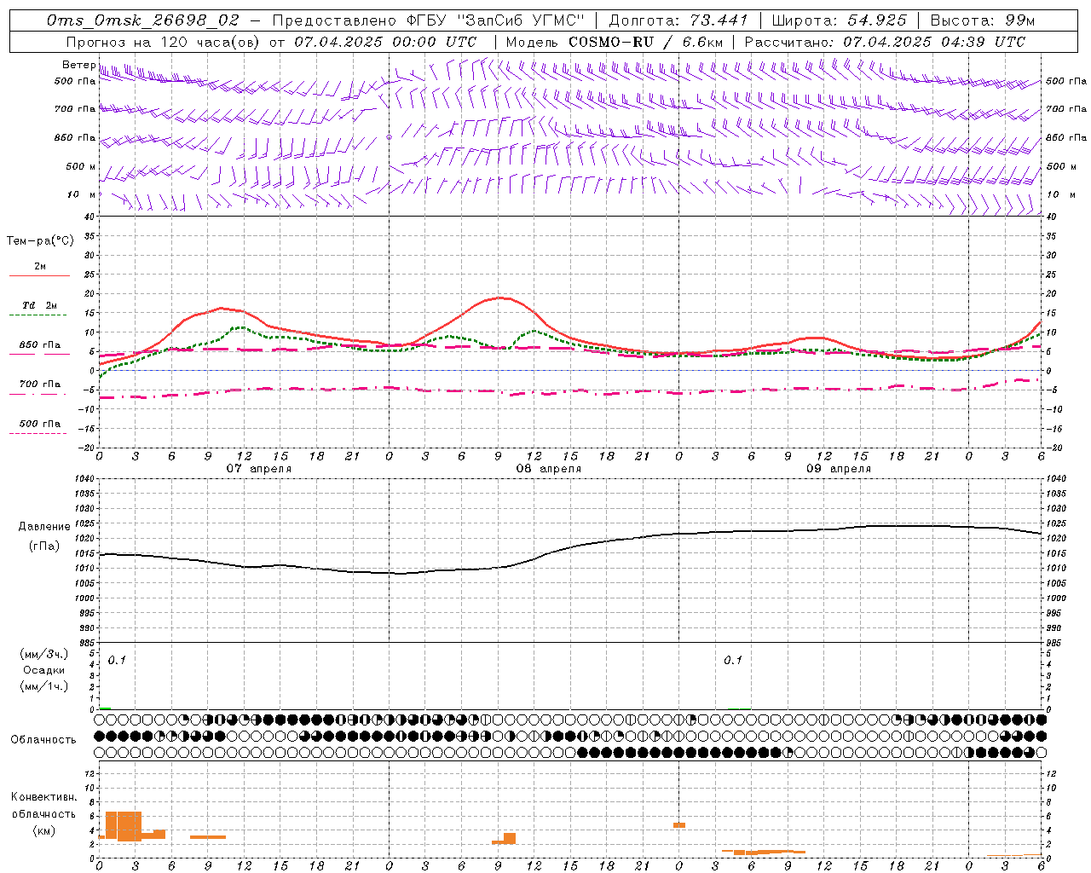Click the red 2м temperature peak on 08 апреля
The width and height of the screenshot is (1091, 873).
point(500,298)
